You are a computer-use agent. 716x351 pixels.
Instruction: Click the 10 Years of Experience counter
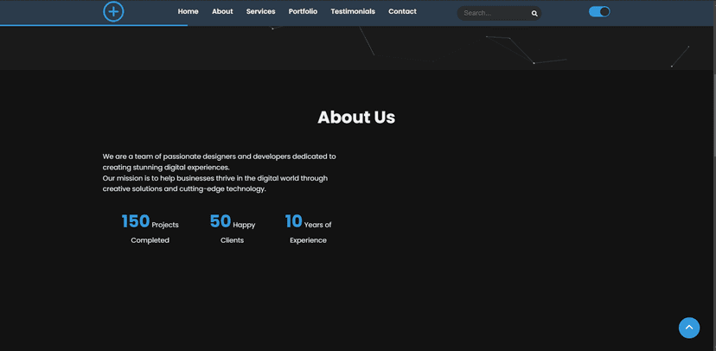click(x=308, y=228)
